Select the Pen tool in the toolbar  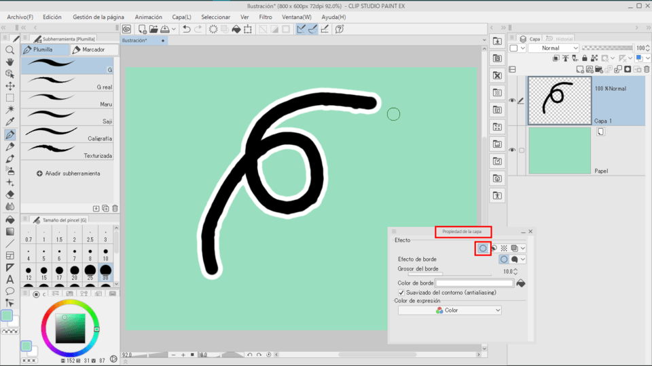click(x=10, y=134)
